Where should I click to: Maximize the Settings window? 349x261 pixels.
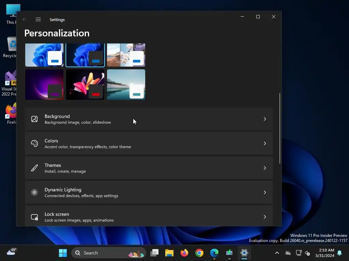258,17
